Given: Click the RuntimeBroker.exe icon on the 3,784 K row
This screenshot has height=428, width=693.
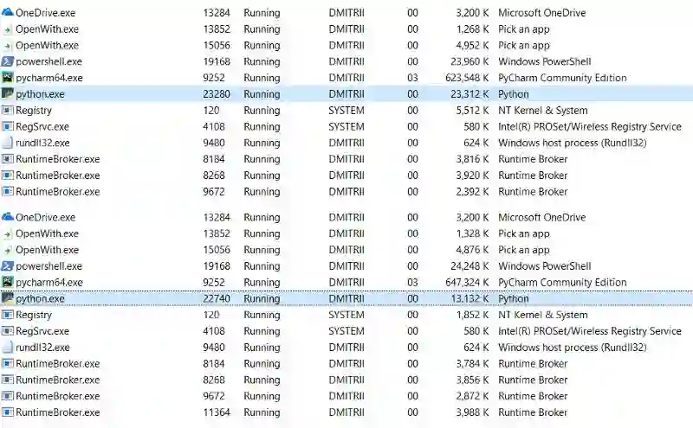Looking at the screenshot, I should pos(8,364).
